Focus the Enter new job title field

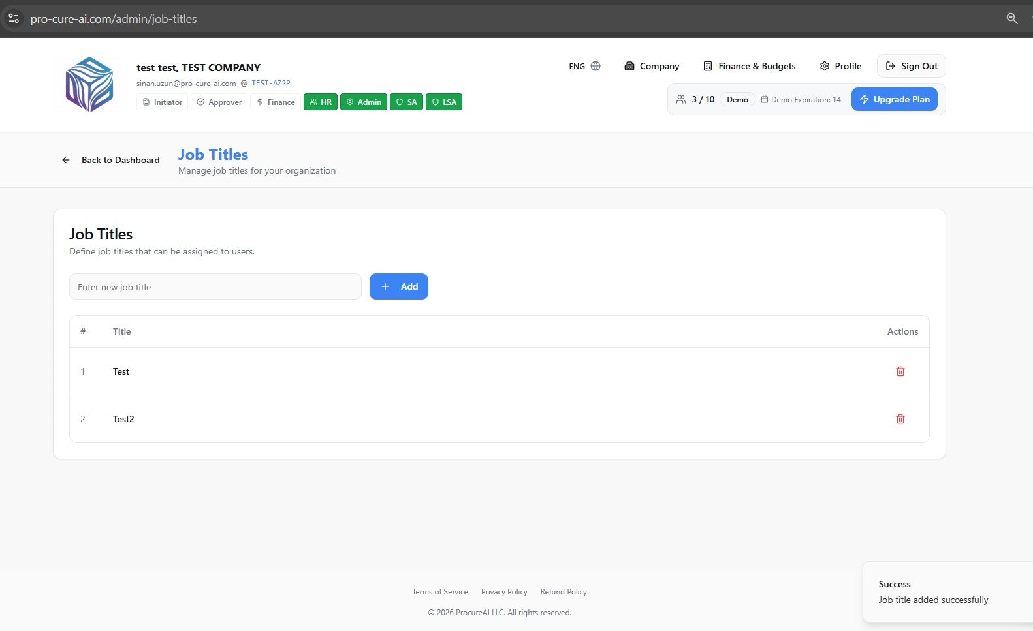(215, 286)
